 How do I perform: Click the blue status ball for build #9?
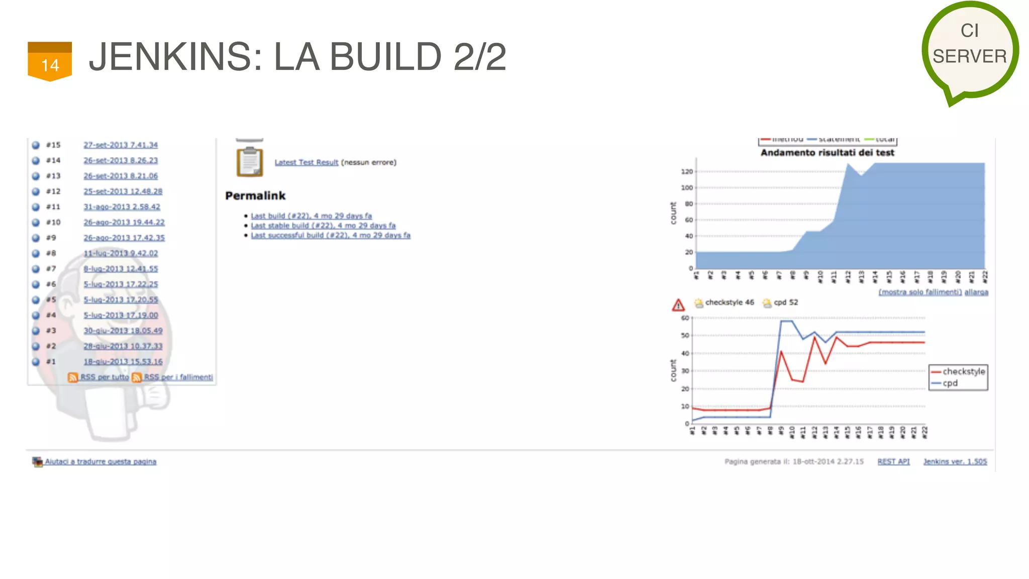click(36, 238)
